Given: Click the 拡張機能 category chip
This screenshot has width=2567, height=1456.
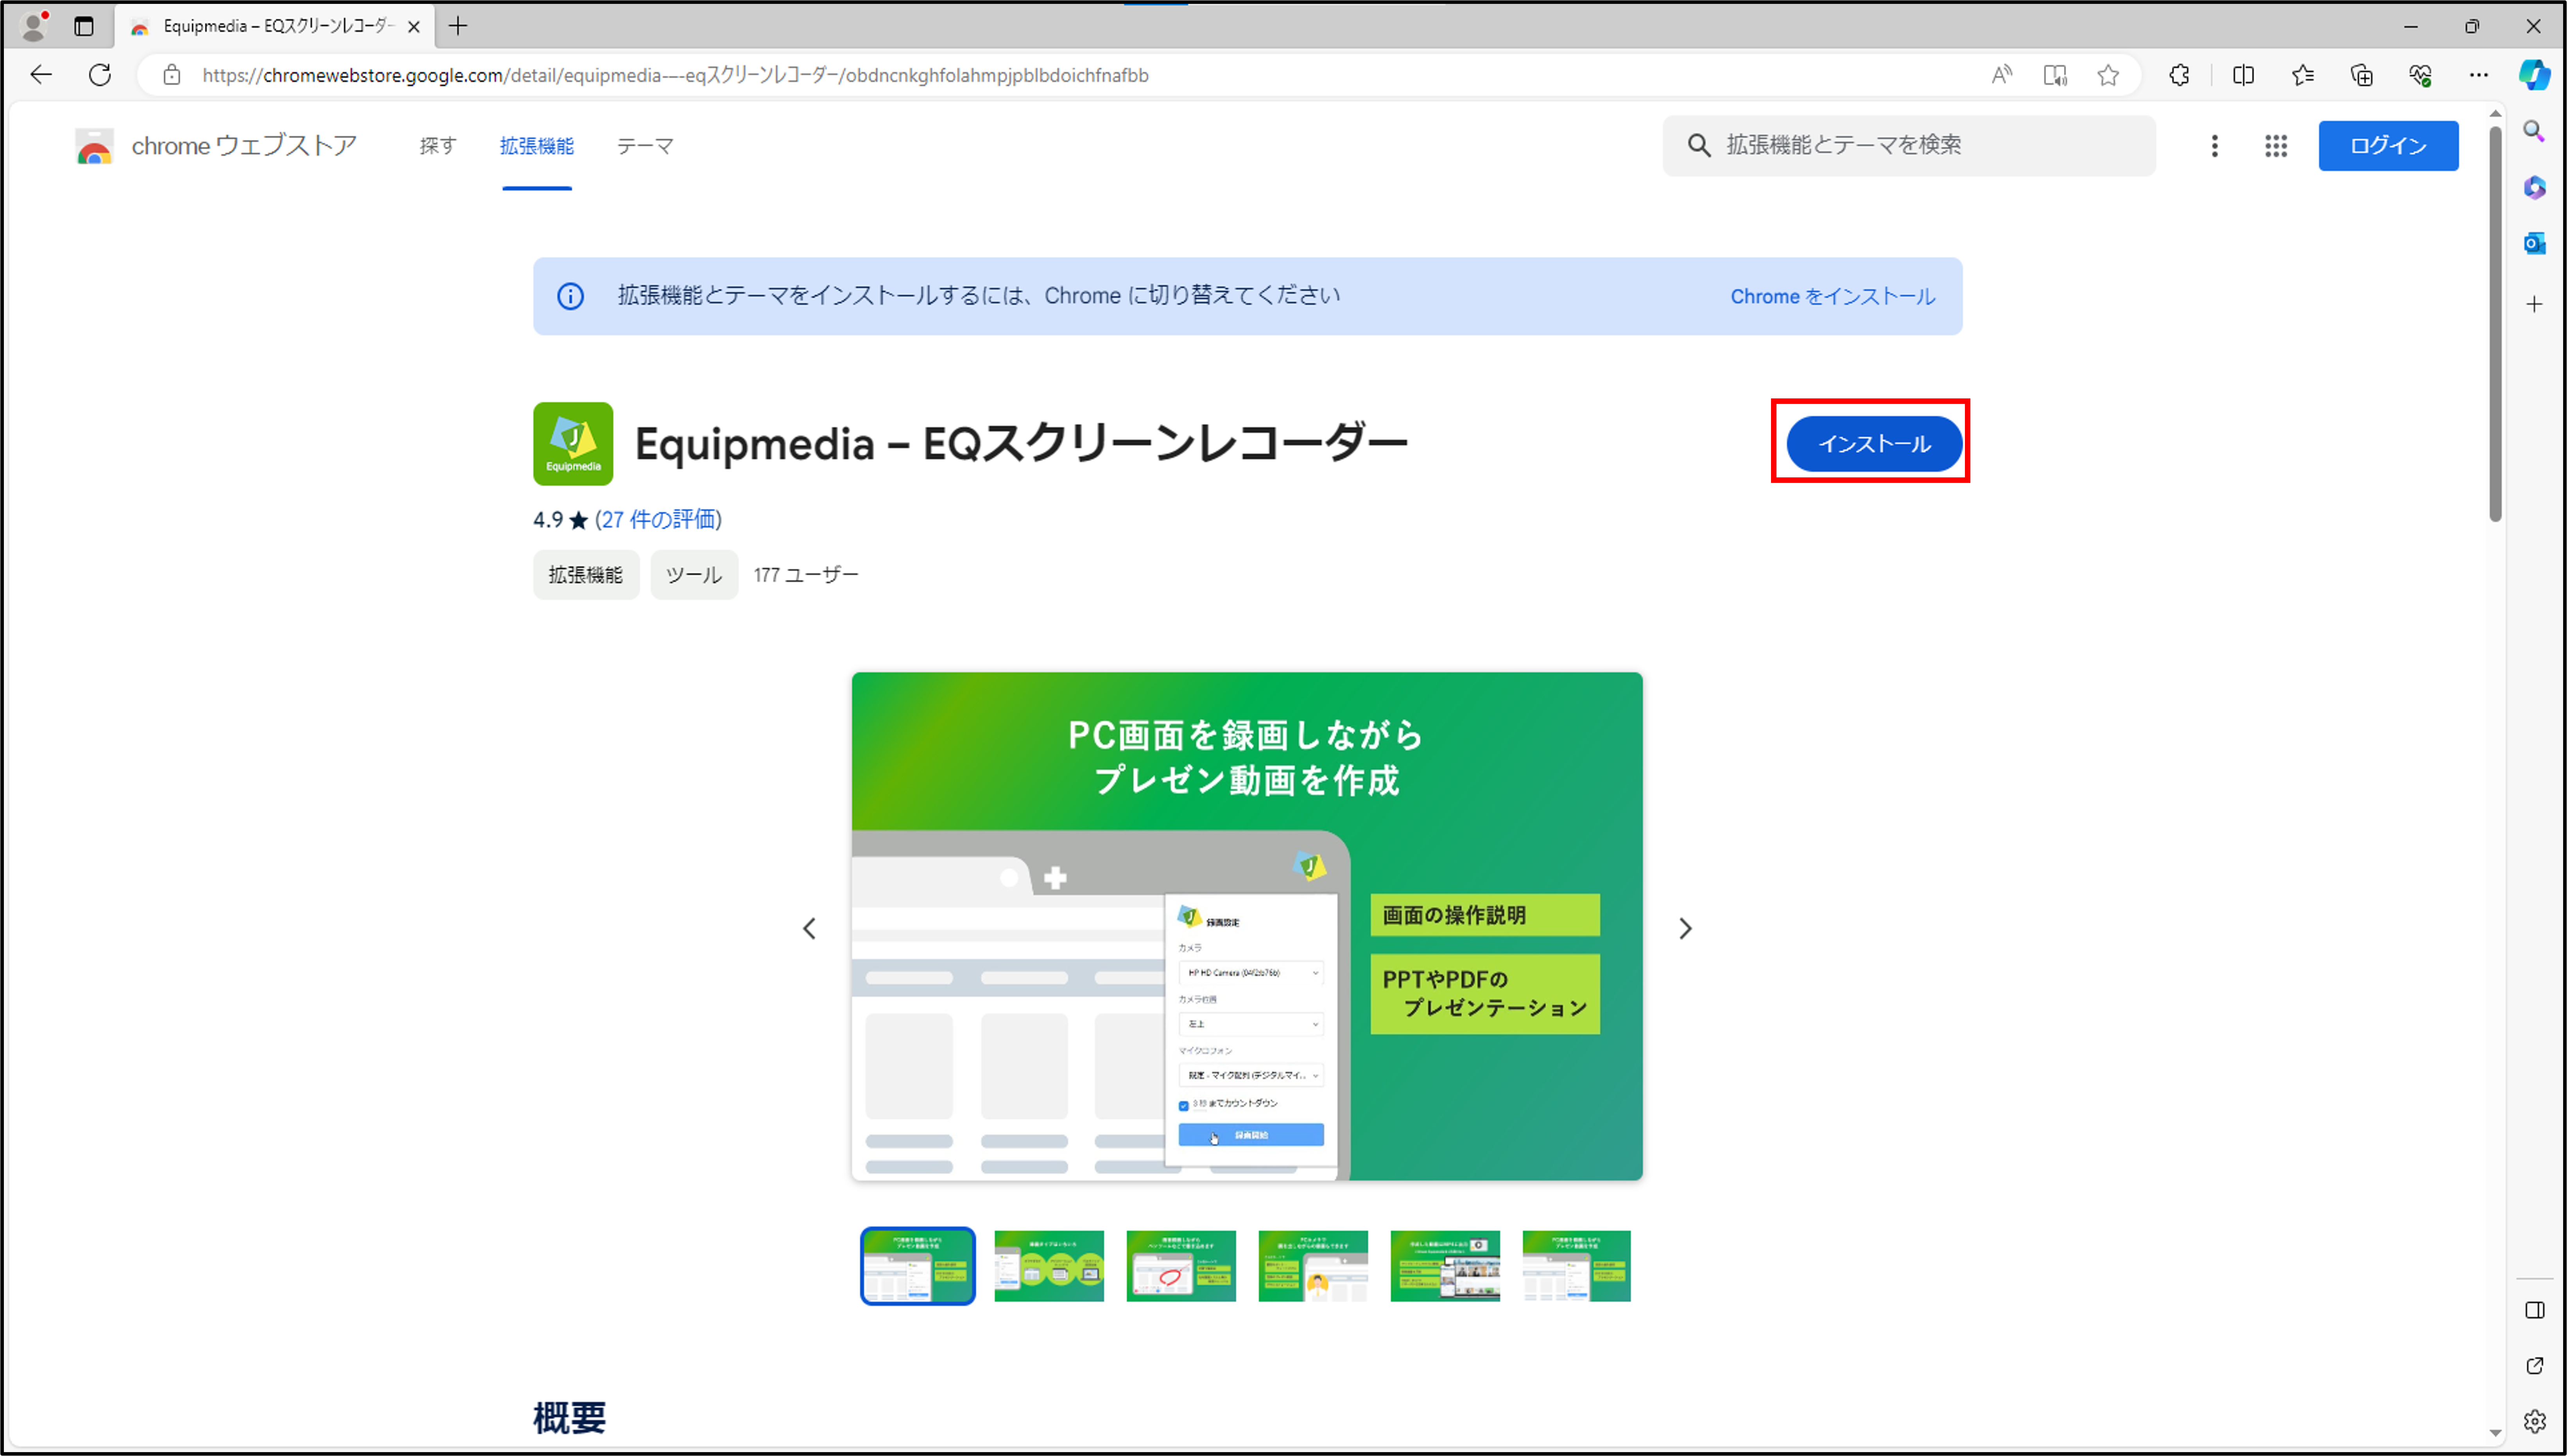Looking at the screenshot, I should coord(586,575).
